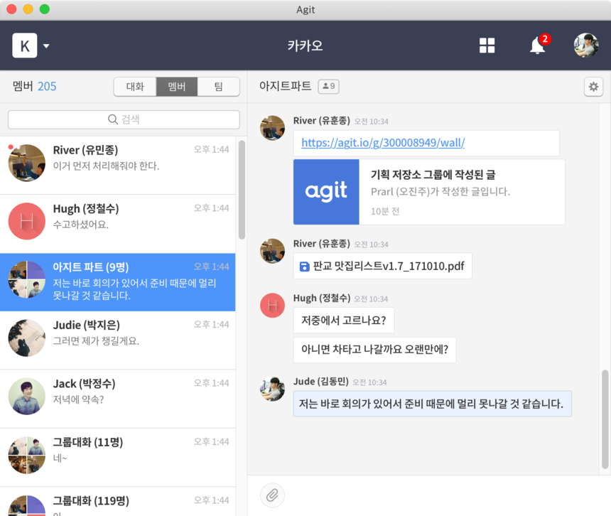Click the chat message list scrollbar

(605, 419)
